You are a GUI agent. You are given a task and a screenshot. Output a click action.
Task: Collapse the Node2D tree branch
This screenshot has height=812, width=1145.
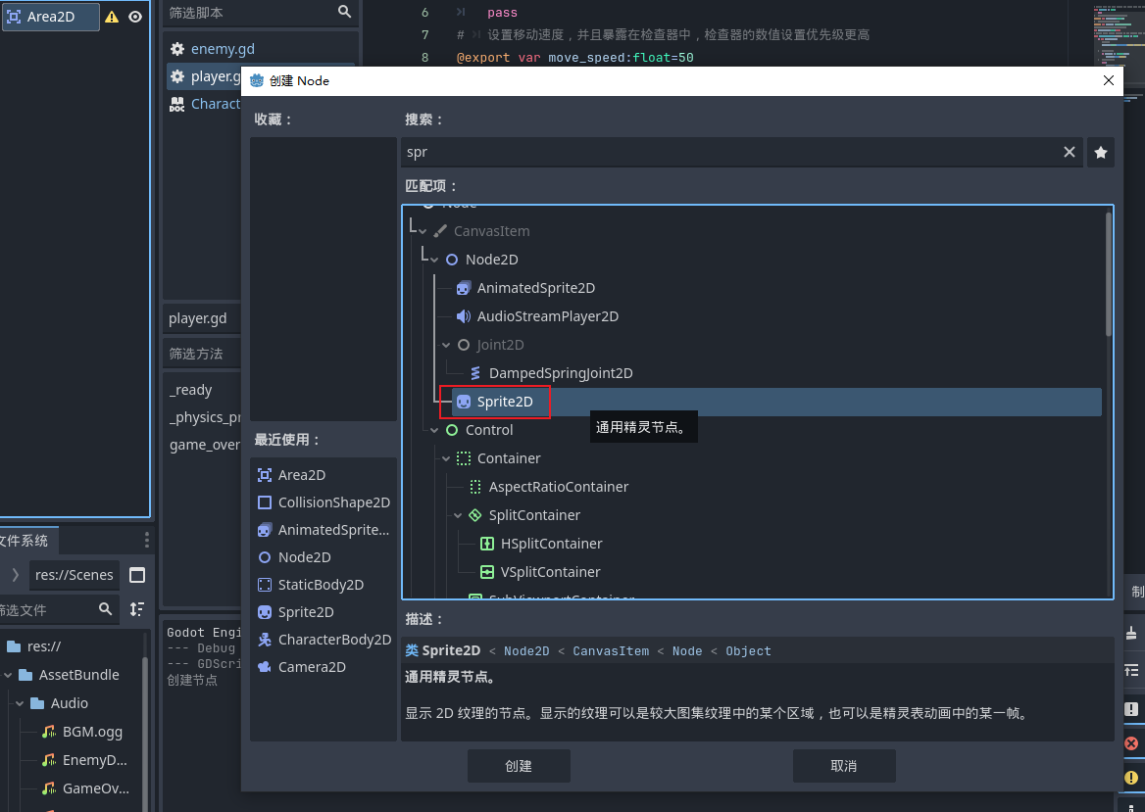434,260
